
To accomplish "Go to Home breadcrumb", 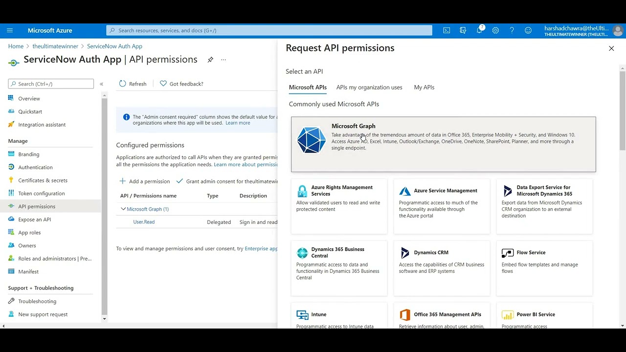I will pyautogui.click(x=16, y=46).
